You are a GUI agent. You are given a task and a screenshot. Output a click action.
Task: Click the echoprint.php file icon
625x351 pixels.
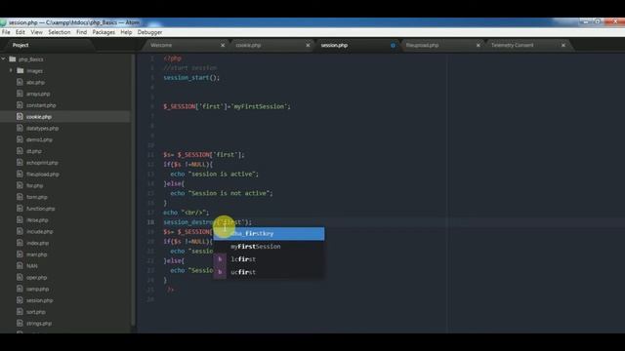(20, 163)
